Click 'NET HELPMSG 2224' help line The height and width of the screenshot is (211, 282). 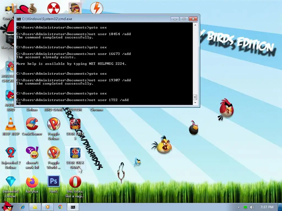tap(71, 64)
